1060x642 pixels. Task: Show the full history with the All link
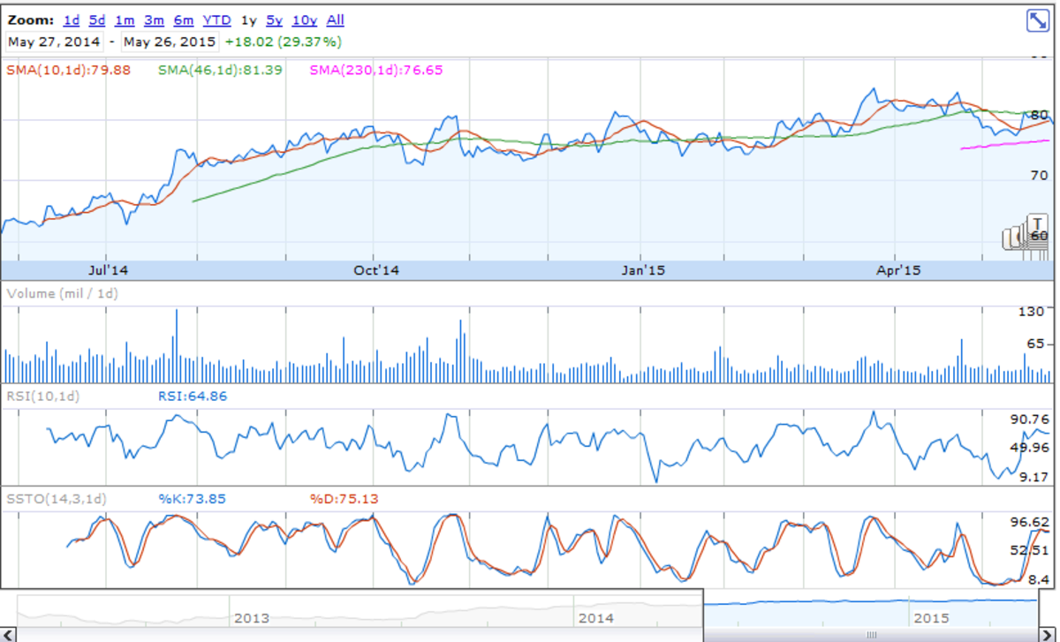click(x=336, y=20)
